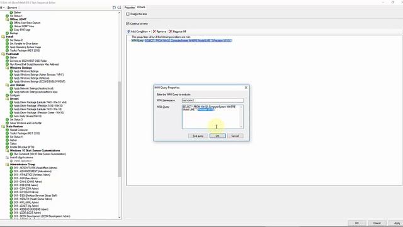Click the green check beside Tattoo
The height and width of the screenshot is (227, 403).
(x=7, y=144)
